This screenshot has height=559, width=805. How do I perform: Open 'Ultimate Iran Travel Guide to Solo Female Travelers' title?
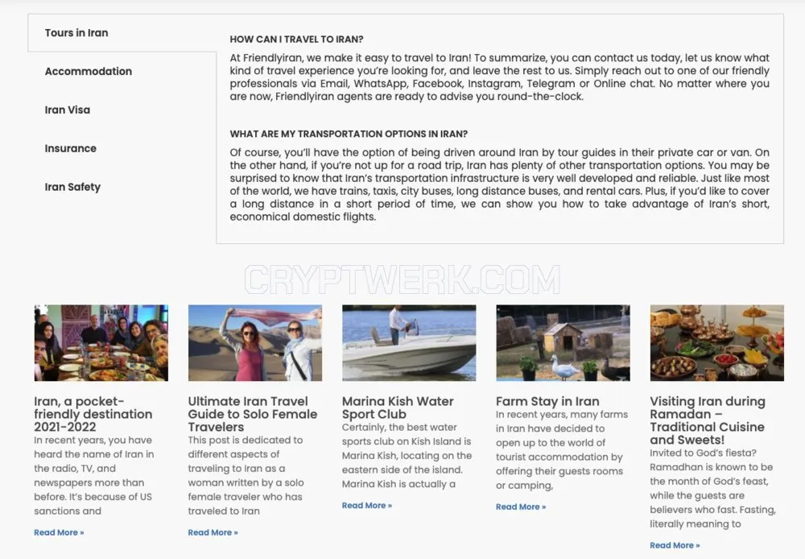[x=253, y=414]
